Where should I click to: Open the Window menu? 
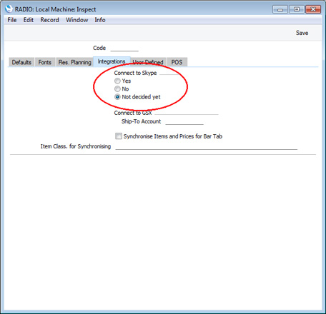77,20
